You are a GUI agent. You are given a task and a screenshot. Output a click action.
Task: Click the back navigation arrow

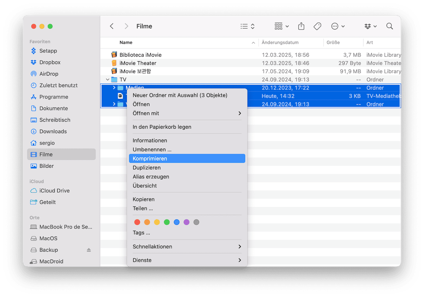tap(112, 27)
